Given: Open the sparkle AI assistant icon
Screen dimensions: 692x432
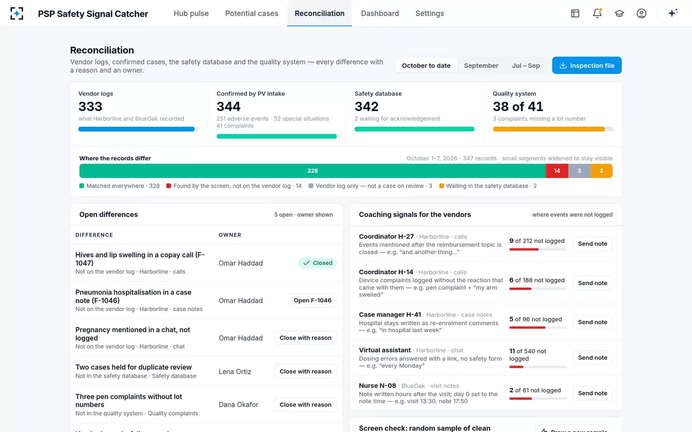Looking at the screenshot, I should (673, 13).
